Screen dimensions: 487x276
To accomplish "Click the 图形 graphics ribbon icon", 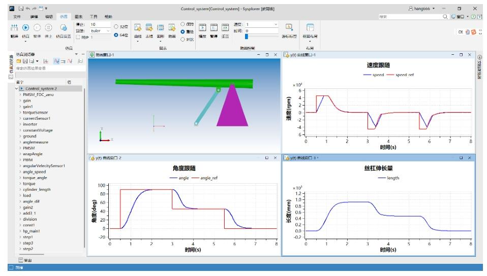I will 160,28.
